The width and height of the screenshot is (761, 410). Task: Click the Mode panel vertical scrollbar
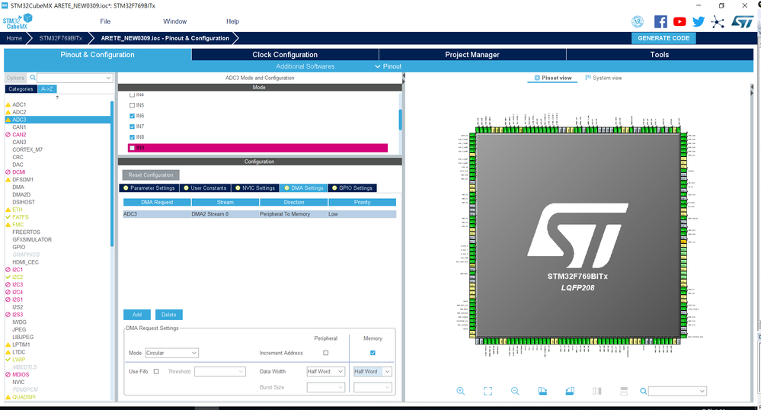[401, 120]
